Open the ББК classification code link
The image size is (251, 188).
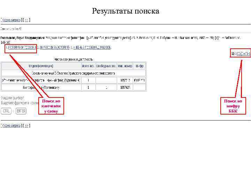[243, 54]
